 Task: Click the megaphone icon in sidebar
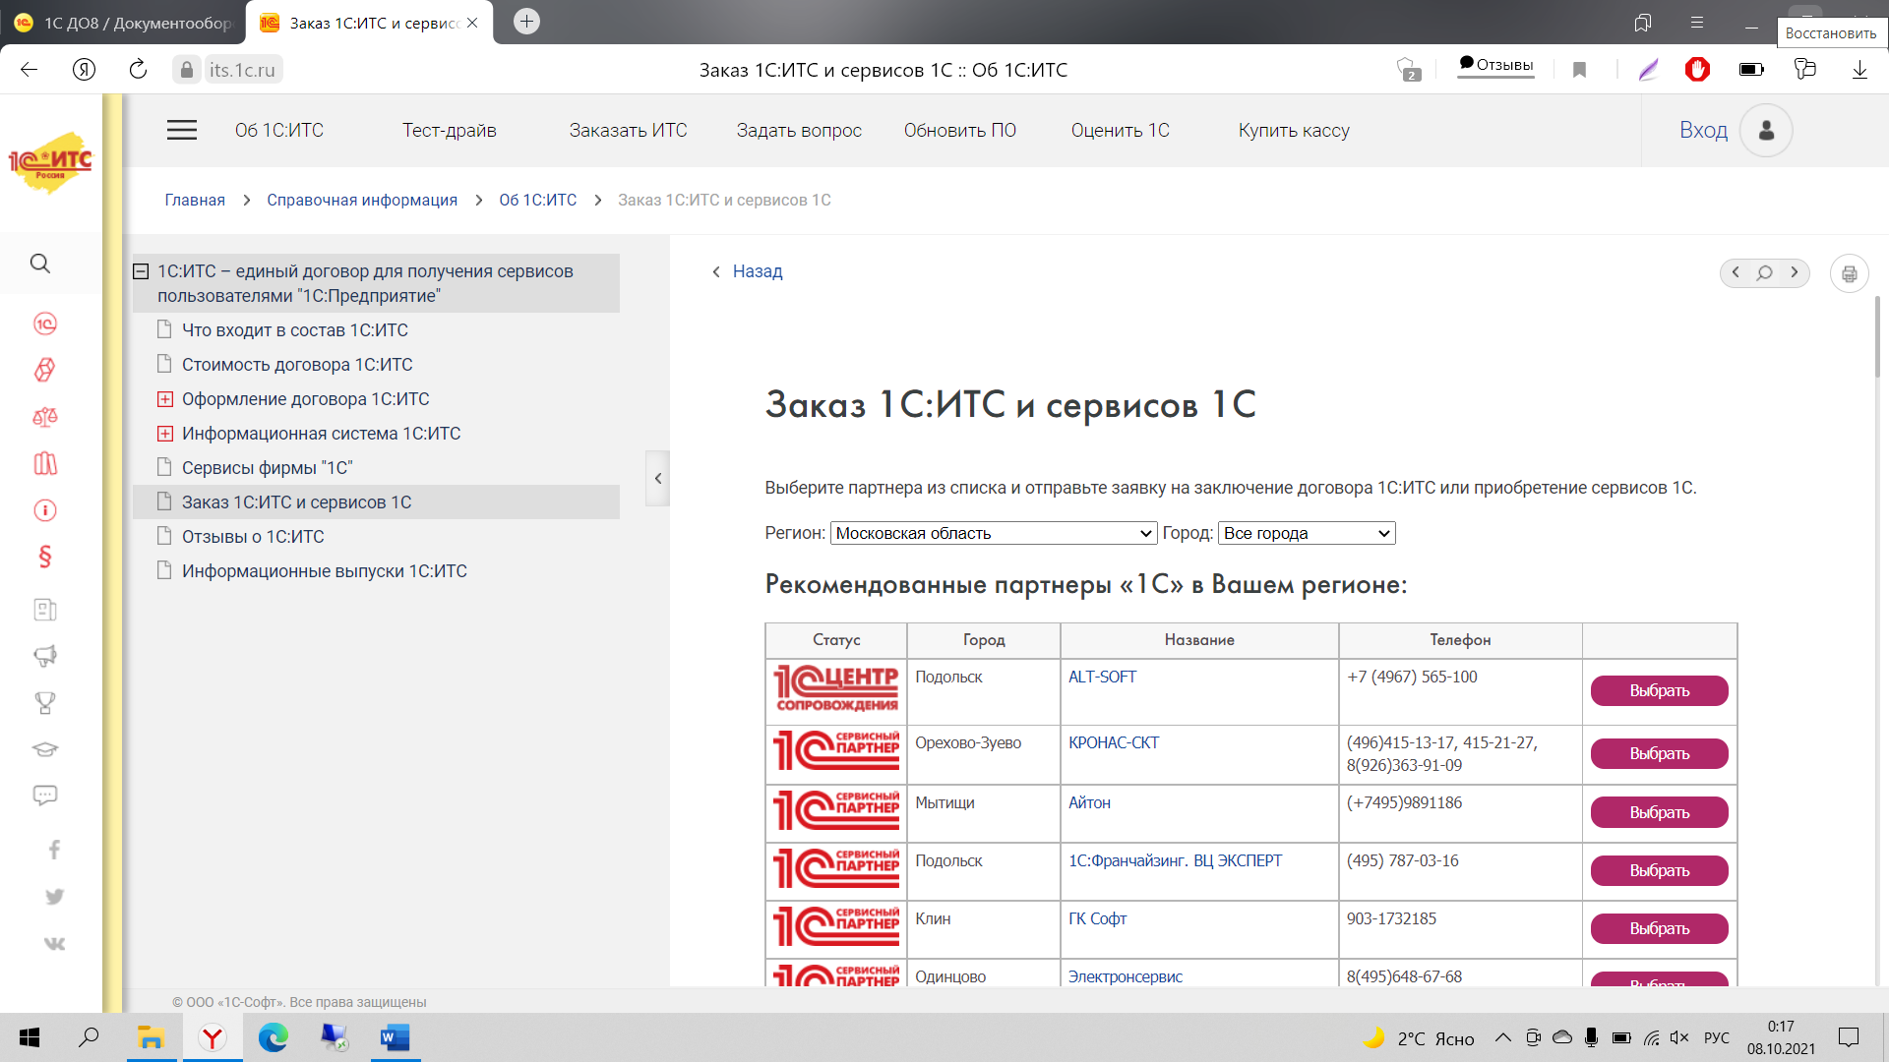tap(45, 656)
